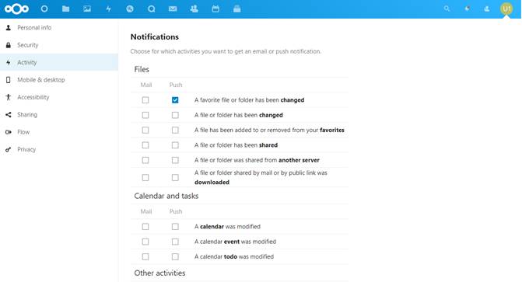Open the contacts menu in header
Viewport: 522px width, 282px height.
click(x=487, y=9)
